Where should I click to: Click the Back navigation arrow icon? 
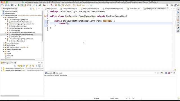tap(83, 5)
